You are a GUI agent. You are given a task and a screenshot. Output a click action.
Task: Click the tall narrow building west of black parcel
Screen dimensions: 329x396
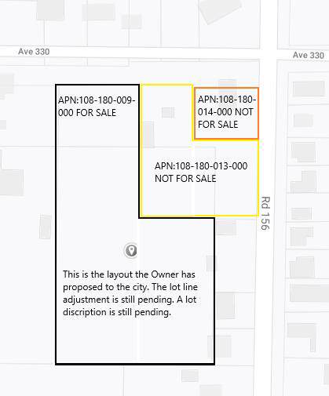[46, 227]
